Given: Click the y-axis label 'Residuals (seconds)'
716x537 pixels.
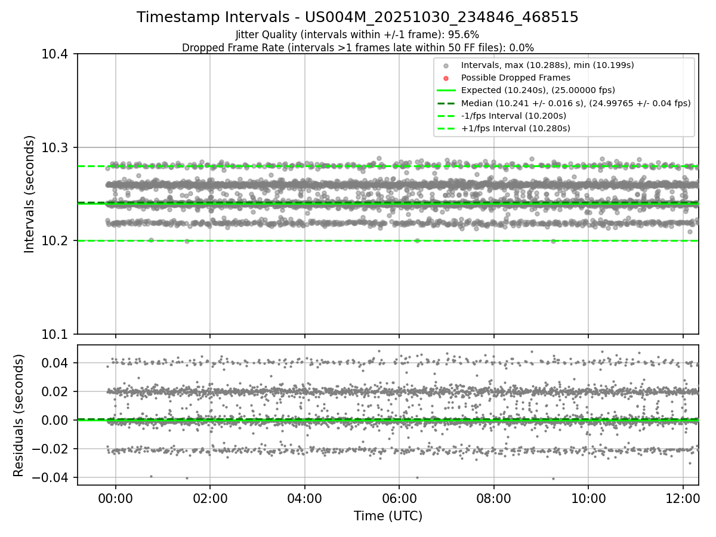Looking at the screenshot, I should coord(19,415).
